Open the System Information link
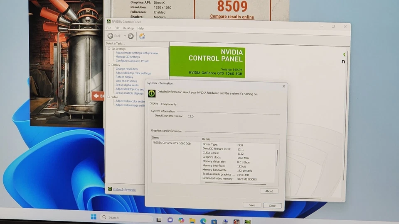Viewport: 399px width, 224px height. 124,190
